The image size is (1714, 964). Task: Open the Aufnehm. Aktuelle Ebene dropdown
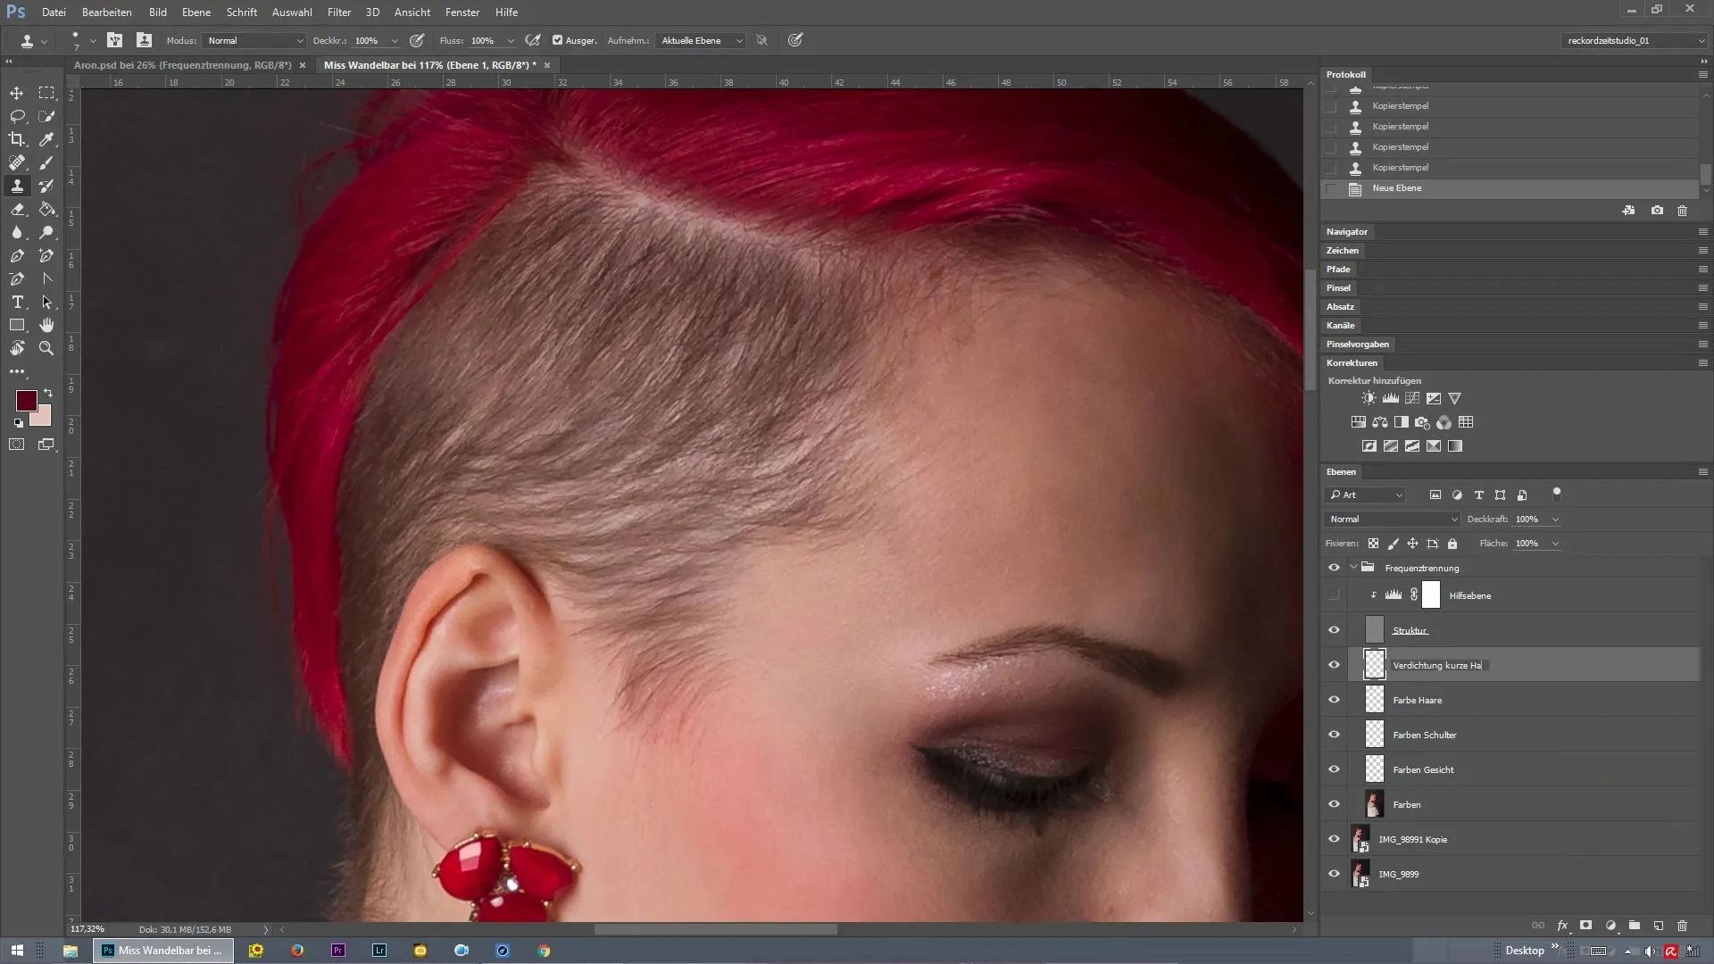701,40
